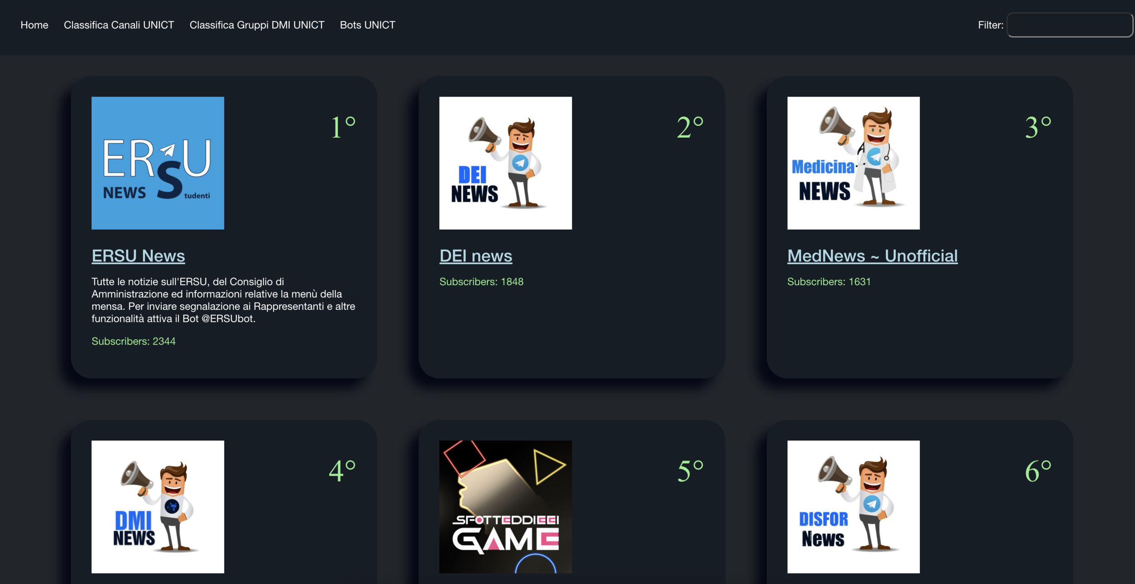Click the 3° rank number
The height and width of the screenshot is (584, 1135).
pyautogui.click(x=1038, y=127)
